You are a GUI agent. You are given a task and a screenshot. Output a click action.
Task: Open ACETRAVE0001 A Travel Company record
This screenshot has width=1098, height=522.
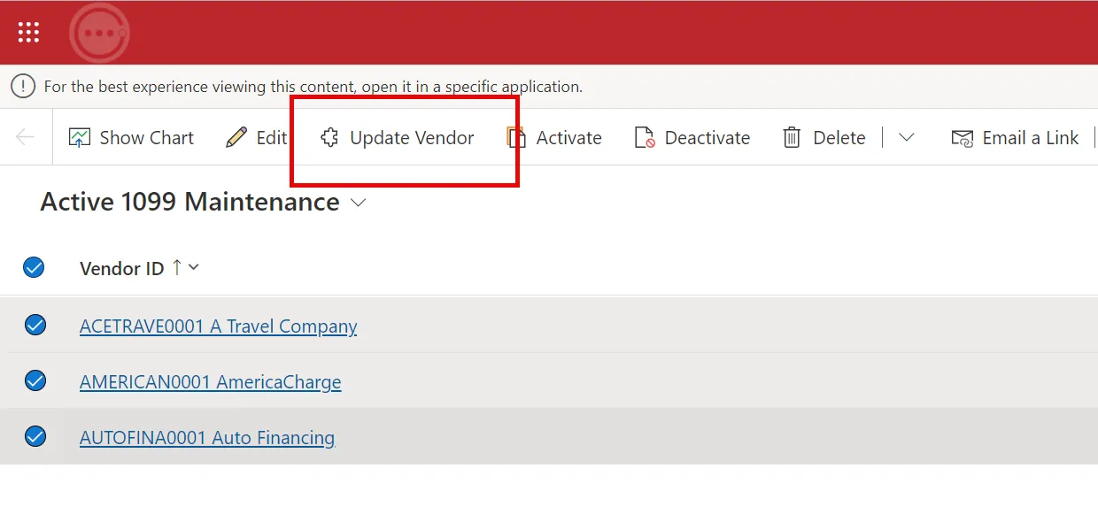pyautogui.click(x=219, y=326)
